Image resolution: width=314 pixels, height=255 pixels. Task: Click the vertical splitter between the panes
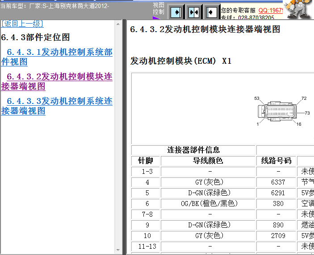coord(124,137)
